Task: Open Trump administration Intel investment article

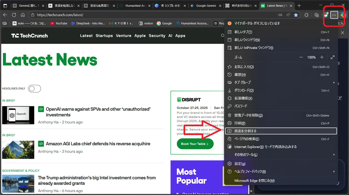Action: (97, 180)
